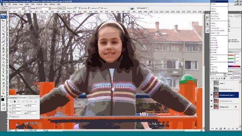Screen dimensions: 242x136
Task: Open the options bar Opacity slider arrow
Action: coord(64,8)
